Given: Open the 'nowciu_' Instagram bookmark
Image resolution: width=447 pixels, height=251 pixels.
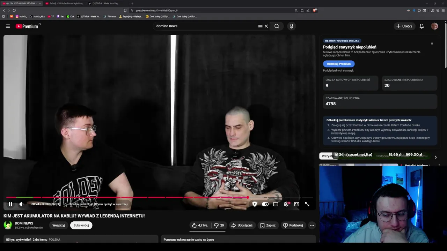Looking at the screenshot, I should pyautogui.click(x=21, y=16).
